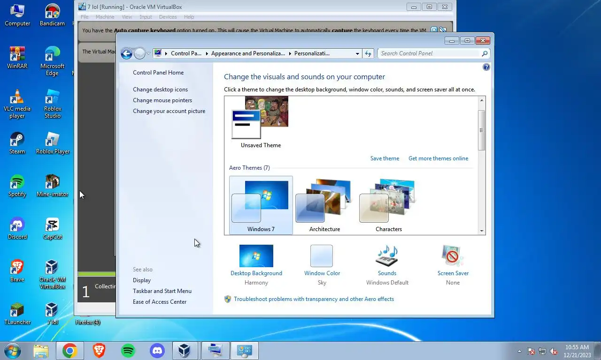Image resolution: width=601 pixels, height=360 pixels.
Task: Select the Roblox Studio desktop icon
Action: coord(52,104)
